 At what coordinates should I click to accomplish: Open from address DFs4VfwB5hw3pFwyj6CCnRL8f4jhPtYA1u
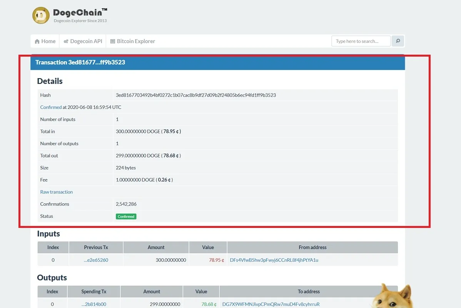pyautogui.click(x=274, y=260)
